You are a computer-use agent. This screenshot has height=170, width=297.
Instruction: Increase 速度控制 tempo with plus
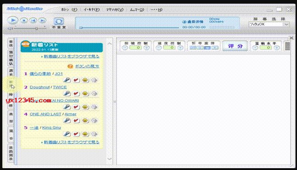tap(180, 48)
